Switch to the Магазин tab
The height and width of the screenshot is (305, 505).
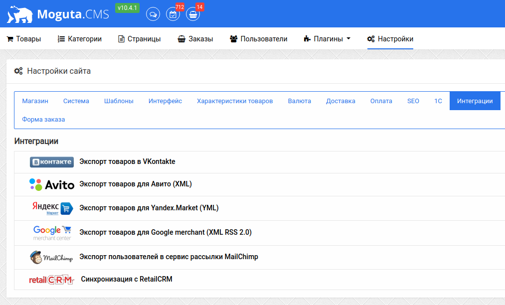[x=35, y=101]
